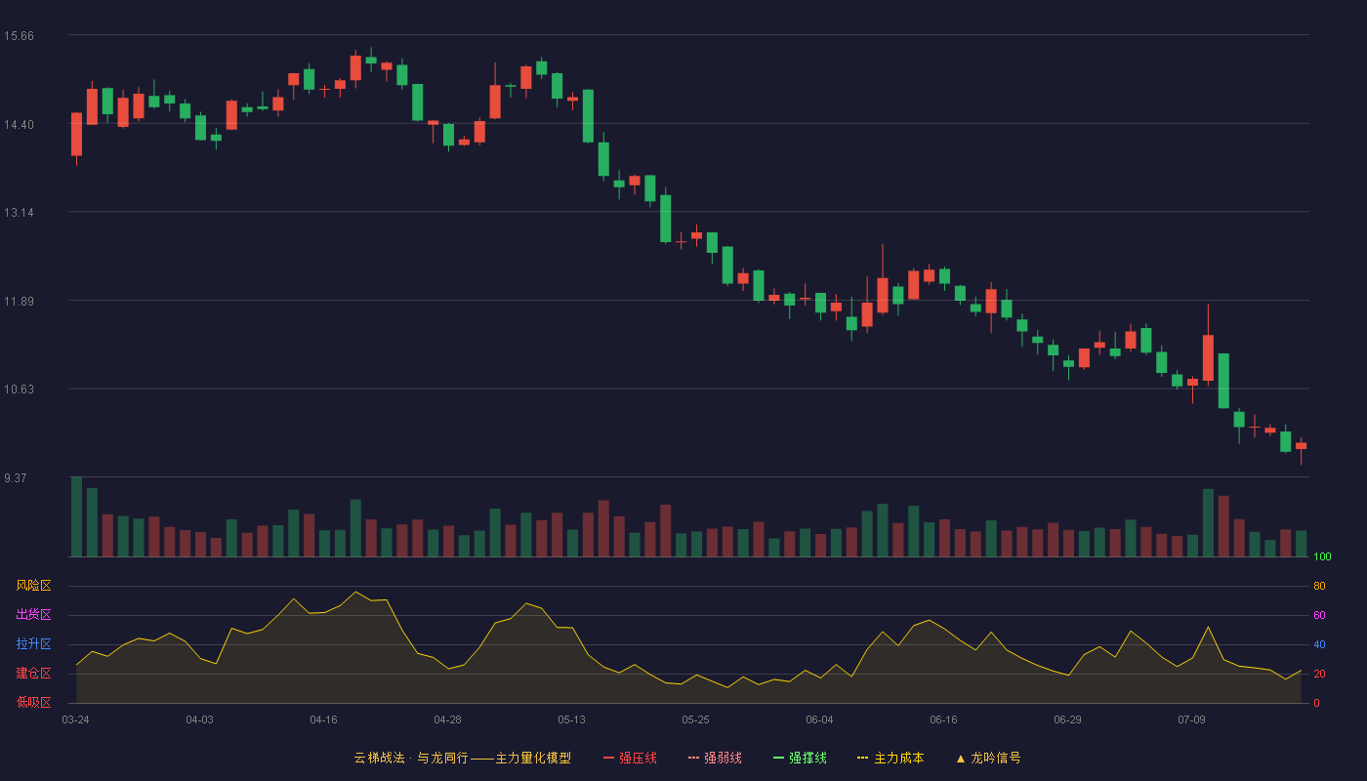Viewport: 1367px width, 781px height.
Task: Select the tallest volume bar at 03-24
Action: [76, 516]
